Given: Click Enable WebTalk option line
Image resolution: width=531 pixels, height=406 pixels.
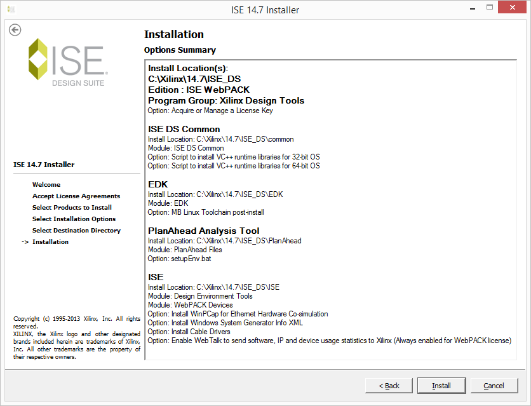Looking at the screenshot, I should (330, 341).
